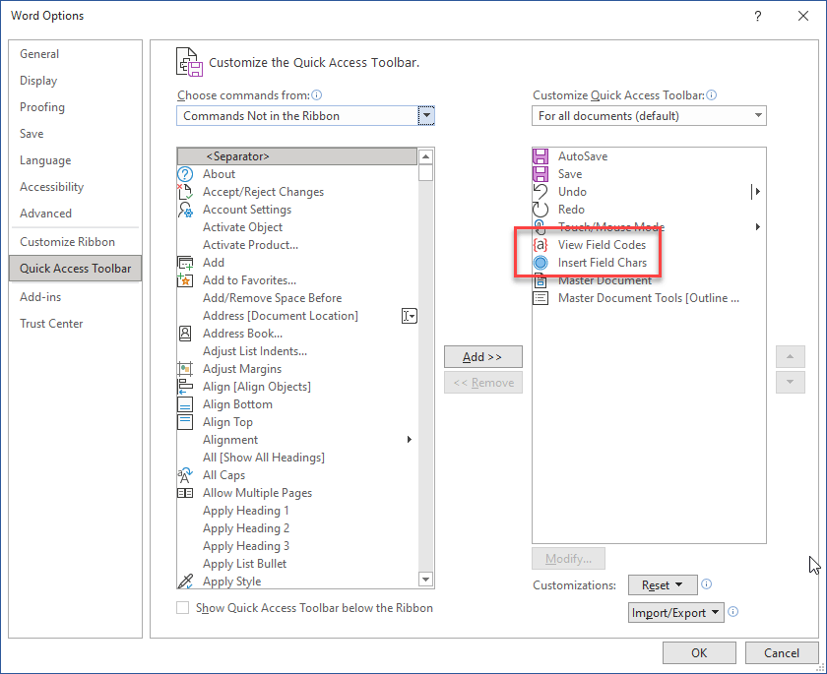Screen dimensions: 827x674
Task: Click the Redo circular arrow icon
Action: point(541,210)
